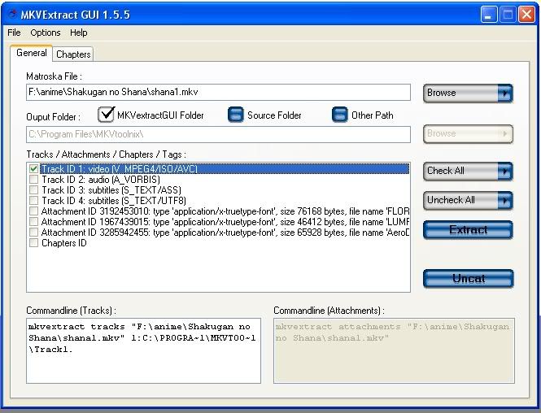Click arrow on Check All button

coord(504,171)
